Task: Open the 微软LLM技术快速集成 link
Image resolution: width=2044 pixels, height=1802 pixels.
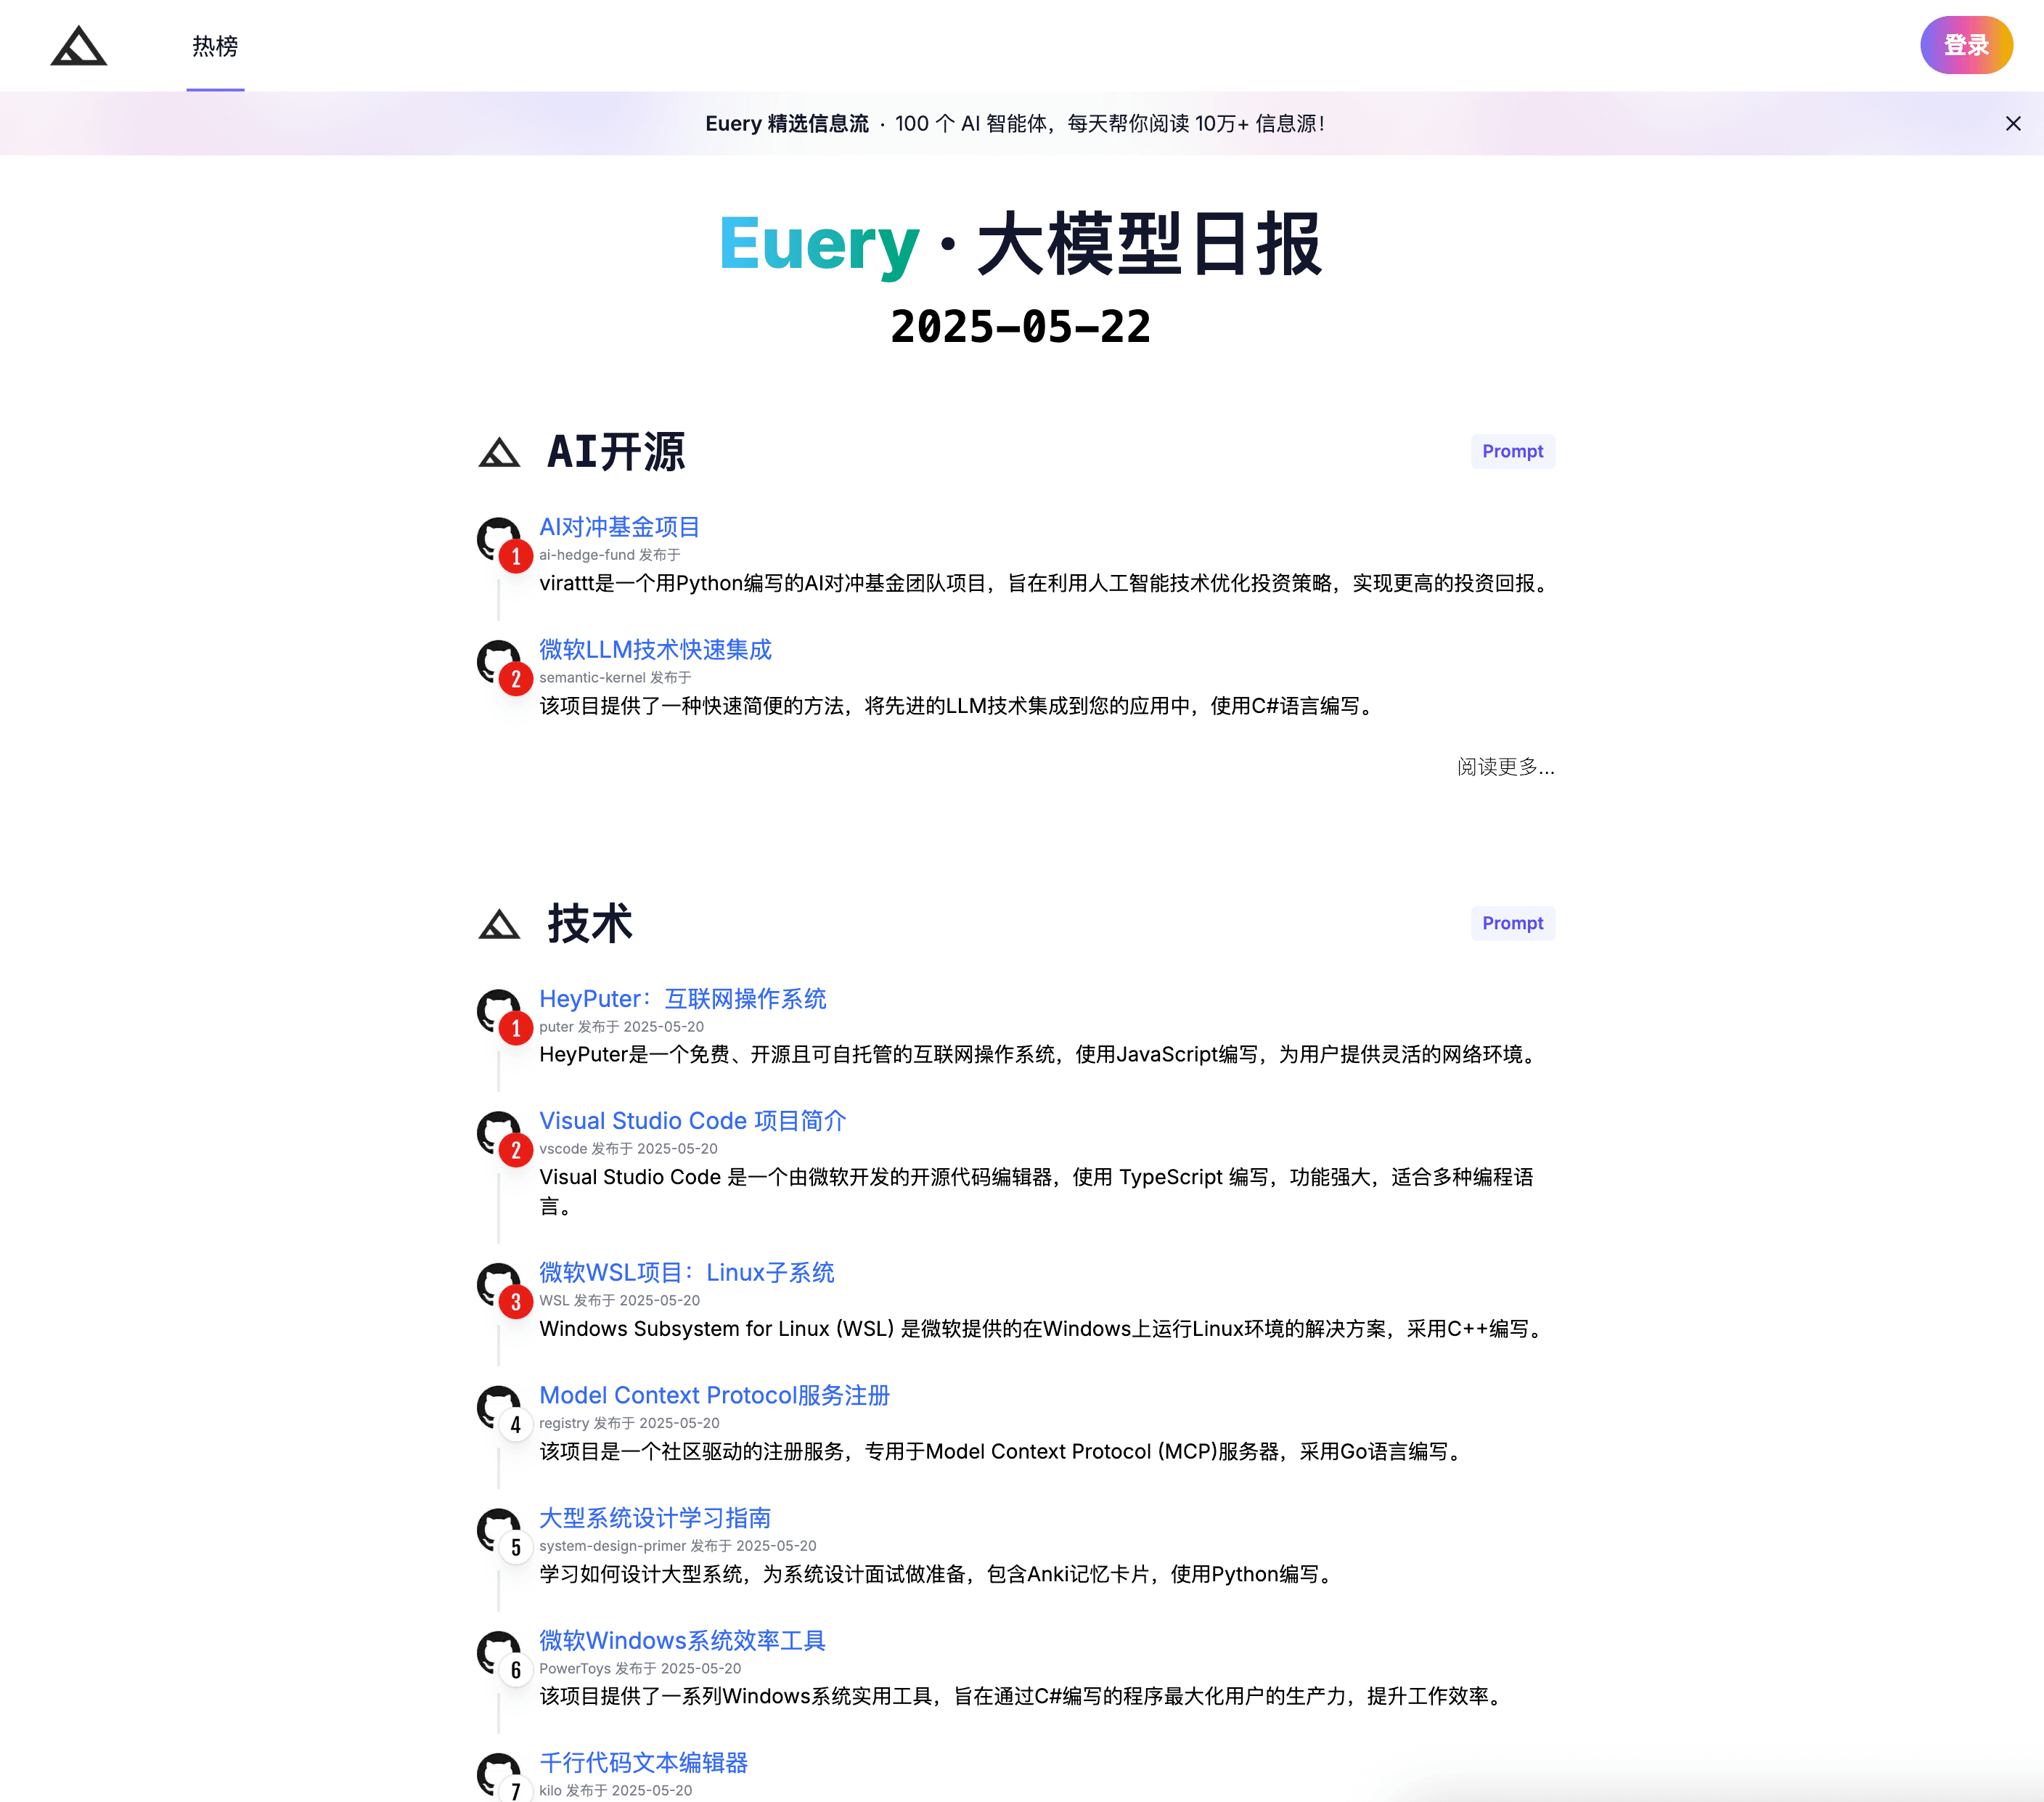Action: click(x=655, y=650)
